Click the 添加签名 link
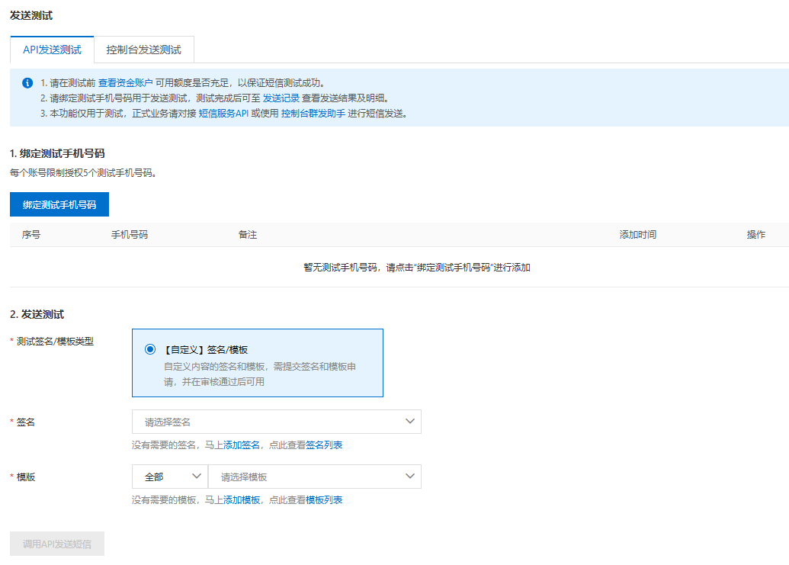Viewport: 789px width, 565px height. (x=242, y=445)
